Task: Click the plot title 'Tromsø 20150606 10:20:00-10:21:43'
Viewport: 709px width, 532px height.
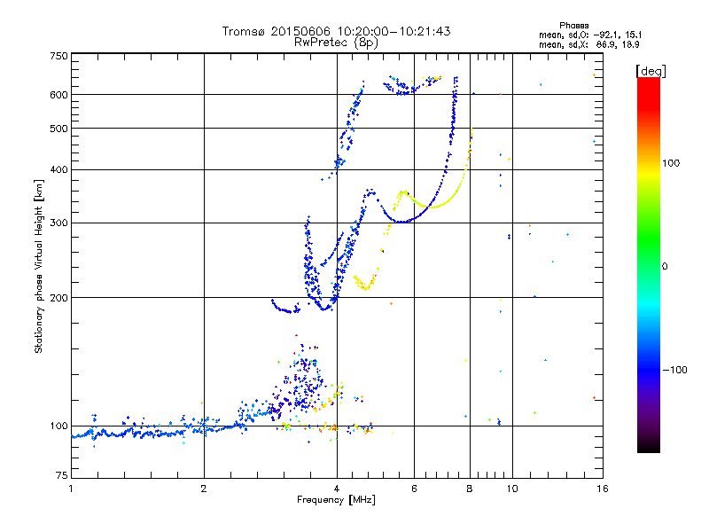Action: click(336, 31)
